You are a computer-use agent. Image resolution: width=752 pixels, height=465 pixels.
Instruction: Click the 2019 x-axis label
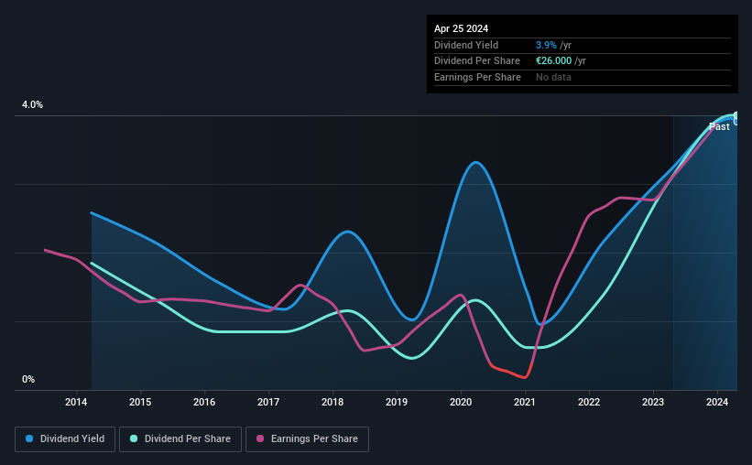point(397,402)
